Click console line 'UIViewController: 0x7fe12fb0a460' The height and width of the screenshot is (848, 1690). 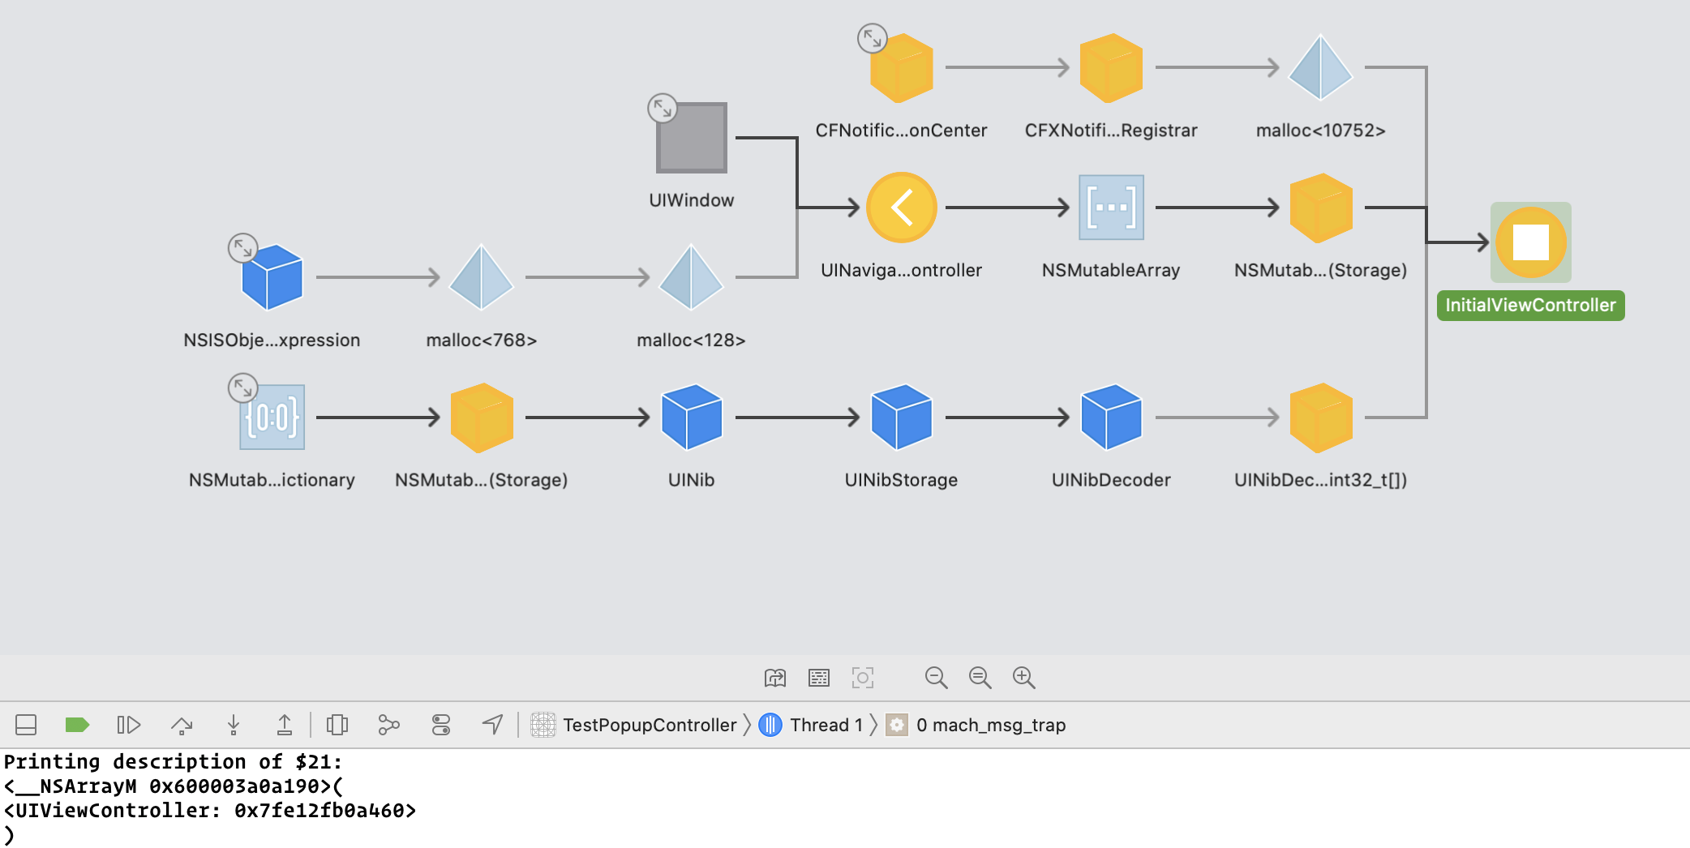pos(210,811)
